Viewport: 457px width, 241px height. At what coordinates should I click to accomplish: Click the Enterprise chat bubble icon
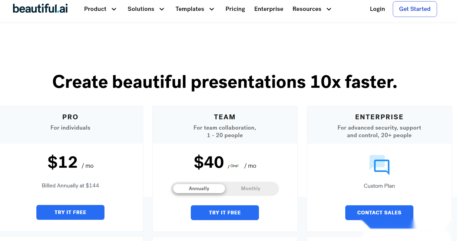click(x=379, y=165)
